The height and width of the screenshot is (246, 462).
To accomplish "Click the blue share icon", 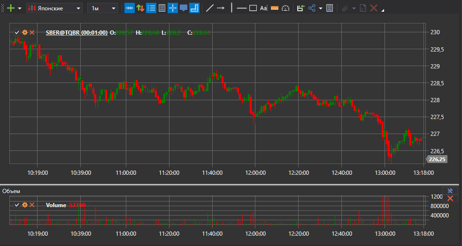I will pos(312,8).
